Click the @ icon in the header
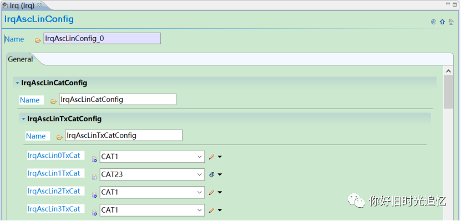Screen dimensions: 461x221 [x=433, y=22]
